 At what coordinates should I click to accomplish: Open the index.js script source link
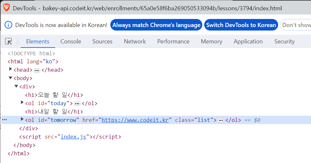(x=73, y=137)
